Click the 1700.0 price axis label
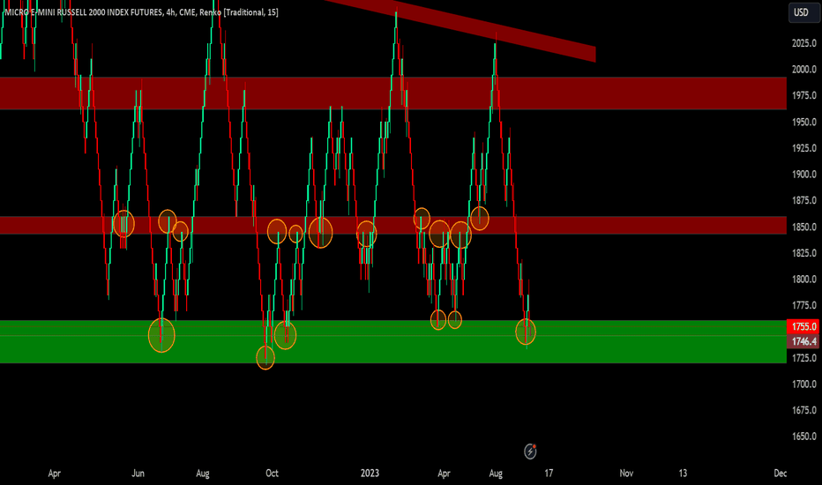 click(803, 384)
